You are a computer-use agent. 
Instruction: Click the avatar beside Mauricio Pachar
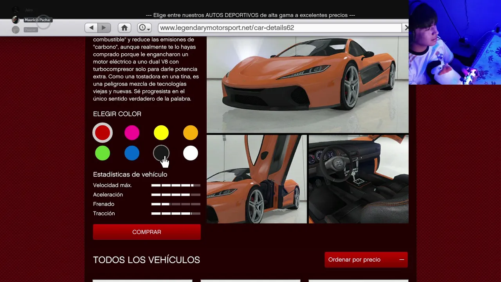[16, 20]
